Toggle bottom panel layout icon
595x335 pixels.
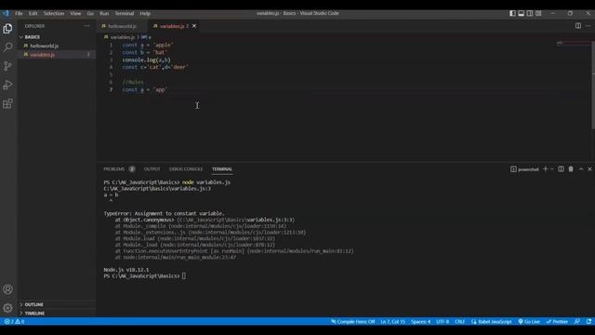[521, 13]
